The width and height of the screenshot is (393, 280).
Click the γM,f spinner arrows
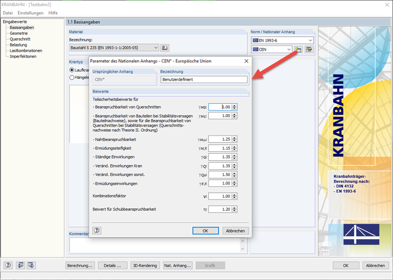(x=234, y=148)
